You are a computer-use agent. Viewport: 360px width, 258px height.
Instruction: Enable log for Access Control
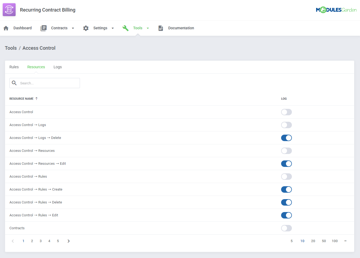coord(286,112)
